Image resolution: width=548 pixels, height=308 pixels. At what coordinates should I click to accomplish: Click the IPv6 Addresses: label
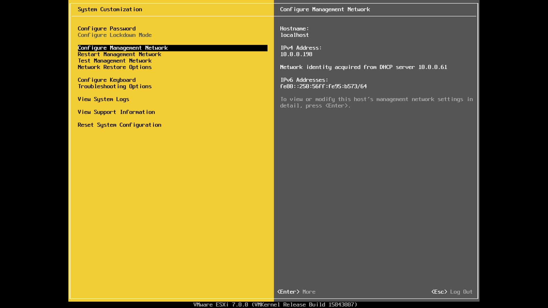tap(304, 80)
